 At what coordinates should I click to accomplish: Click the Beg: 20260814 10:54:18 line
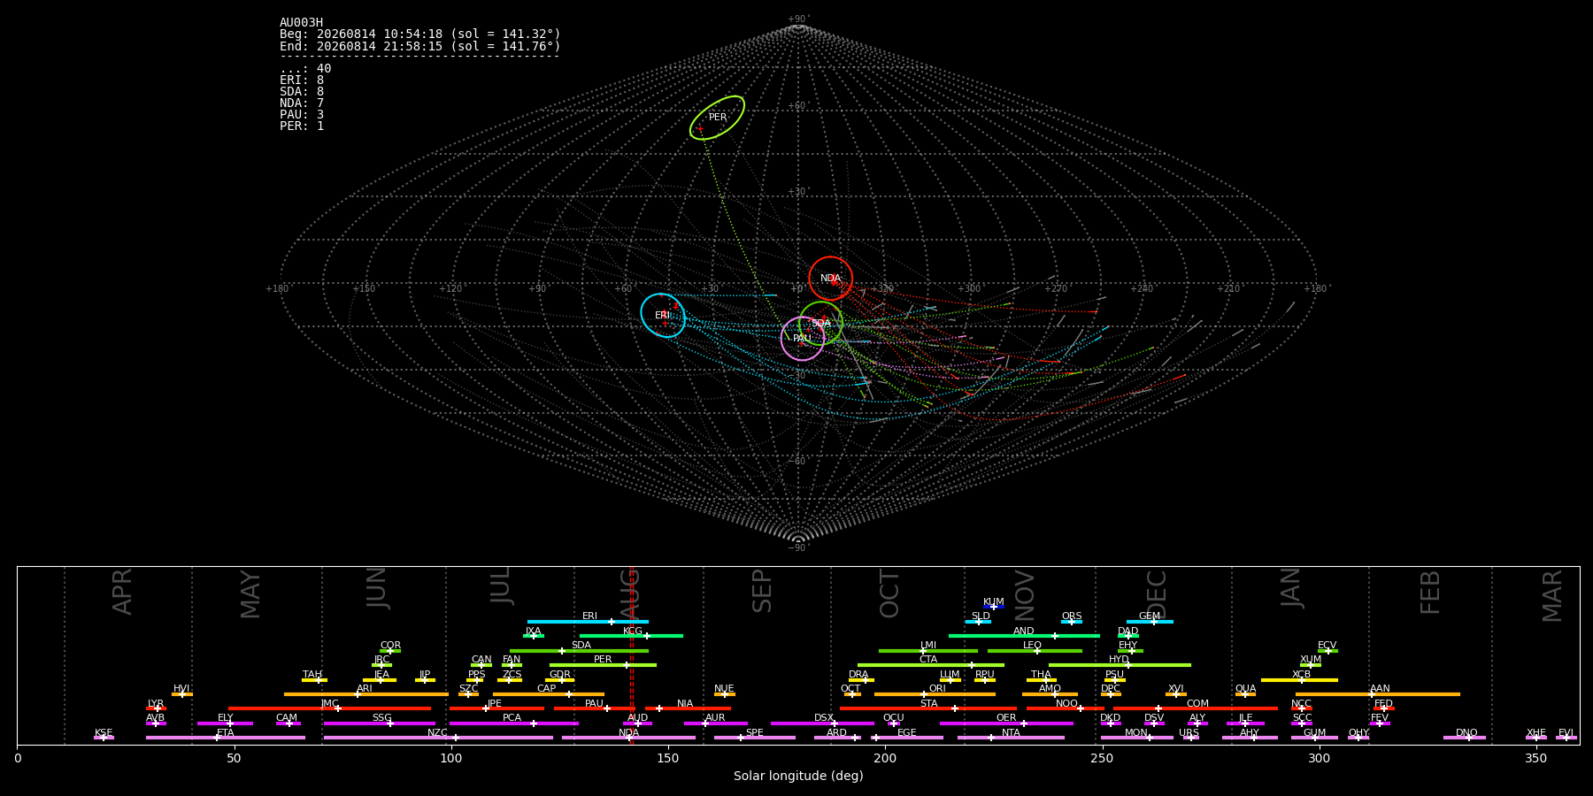420,34
